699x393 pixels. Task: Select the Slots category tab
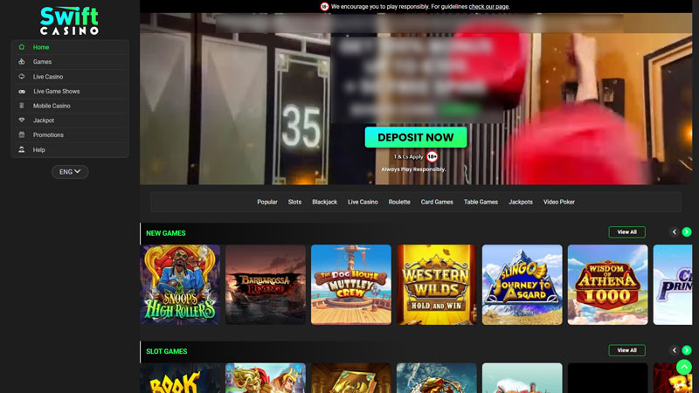[x=294, y=202]
